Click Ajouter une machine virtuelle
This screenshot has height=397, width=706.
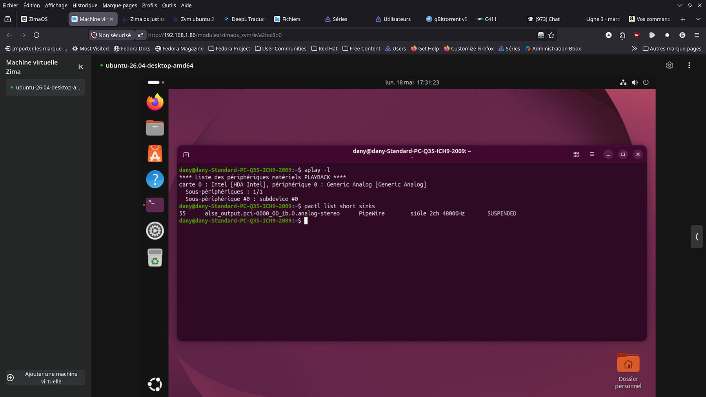point(45,378)
